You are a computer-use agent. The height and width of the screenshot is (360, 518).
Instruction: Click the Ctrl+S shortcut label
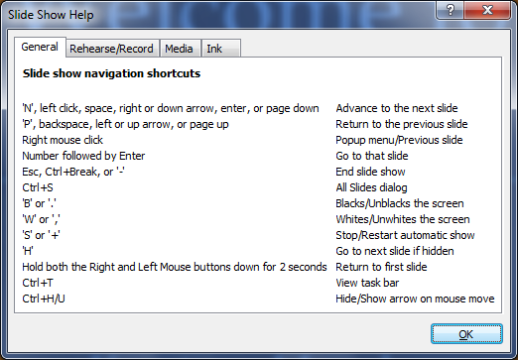click(38, 187)
